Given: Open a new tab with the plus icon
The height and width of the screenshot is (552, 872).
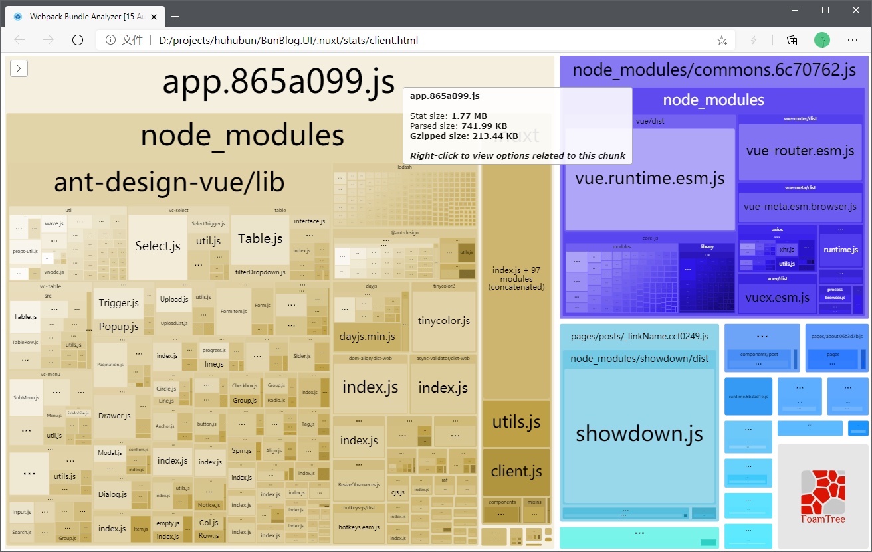Looking at the screenshot, I should (175, 16).
